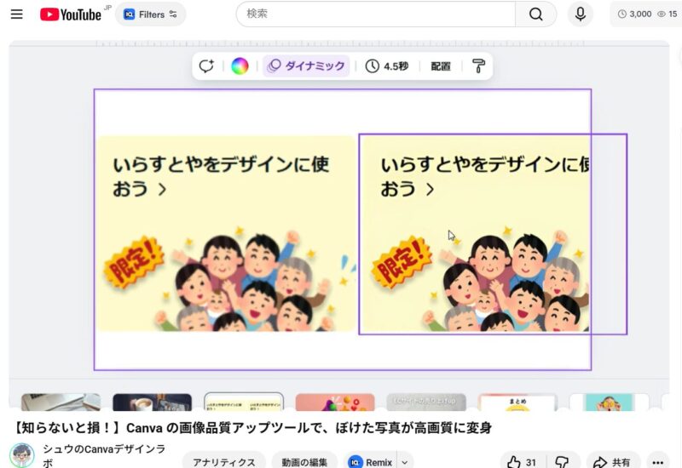Open the teal character page thumbnail
This screenshot has height=468, width=682.
pyautogui.click(x=609, y=402)
